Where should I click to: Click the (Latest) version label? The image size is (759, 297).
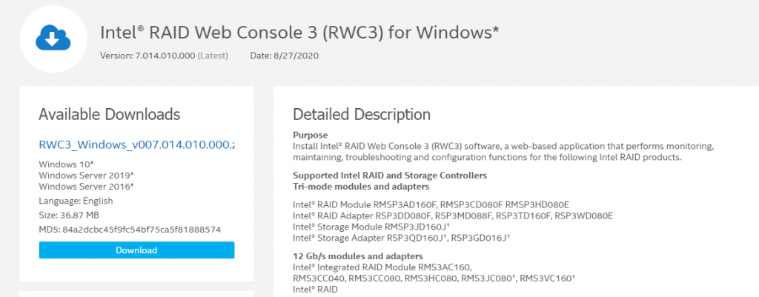(x=213, y=56)
